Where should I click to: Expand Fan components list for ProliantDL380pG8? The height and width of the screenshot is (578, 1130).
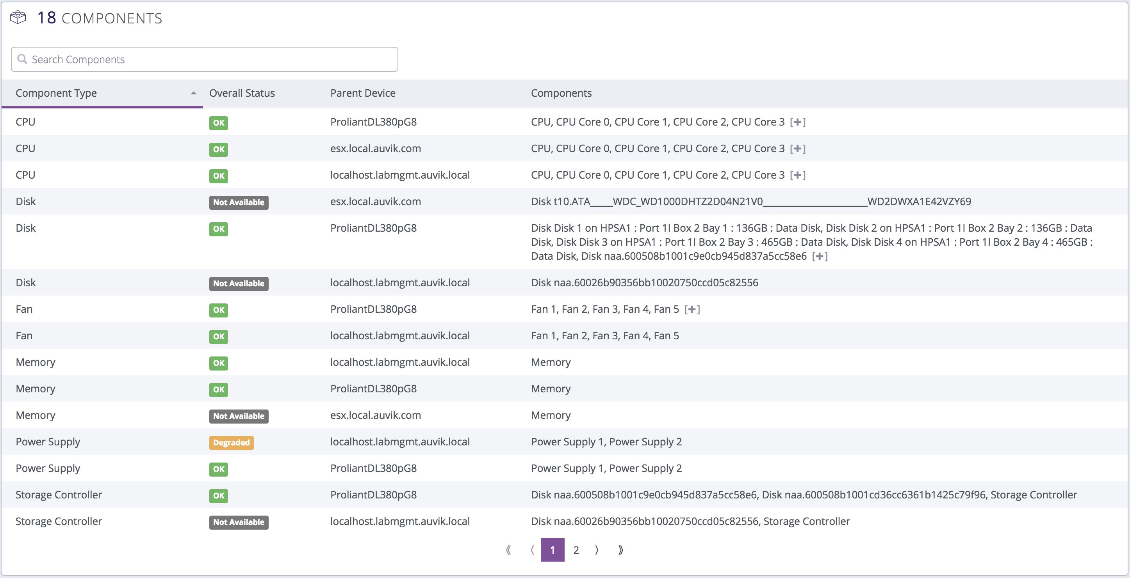click(693, 309)
